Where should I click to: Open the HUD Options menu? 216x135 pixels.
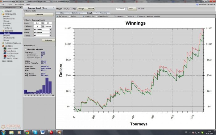click(19, 4)
